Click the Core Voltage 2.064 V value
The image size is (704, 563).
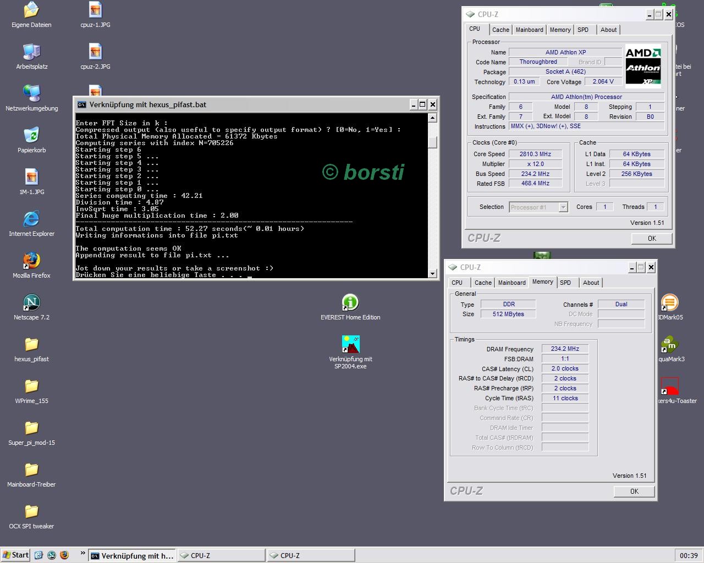(x=603, y=81)
